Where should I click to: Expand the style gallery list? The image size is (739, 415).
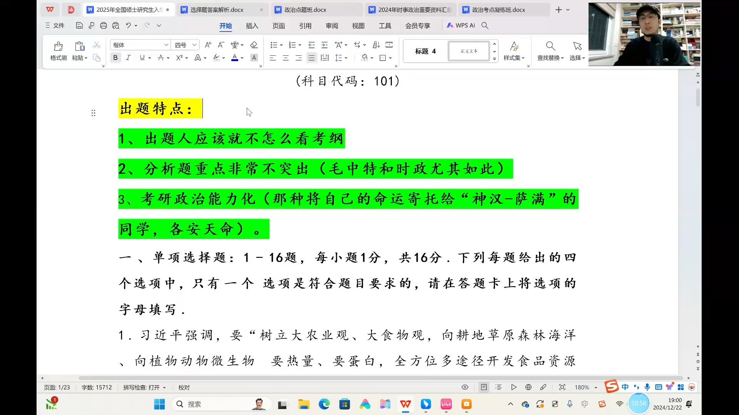tap(495, 59)
